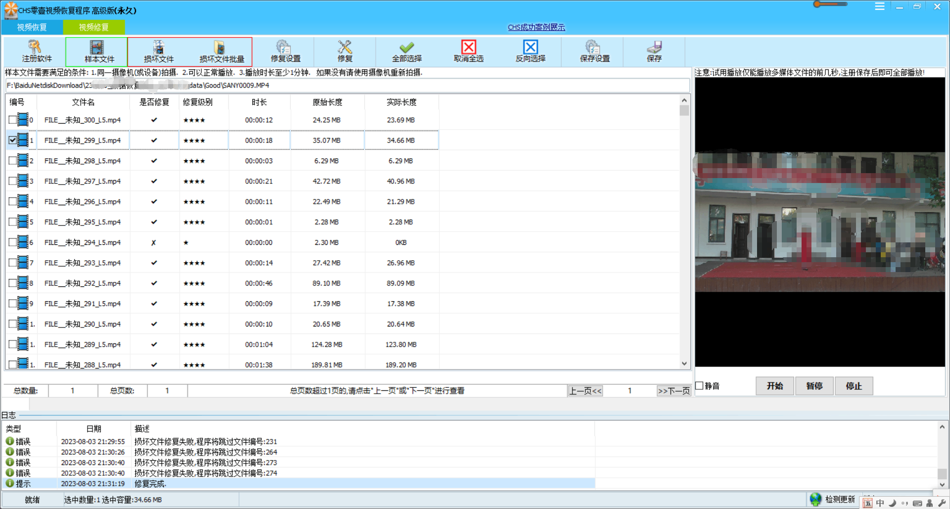Click film icon of FILE__未知_300_L5.mp4

pos(22,120)
